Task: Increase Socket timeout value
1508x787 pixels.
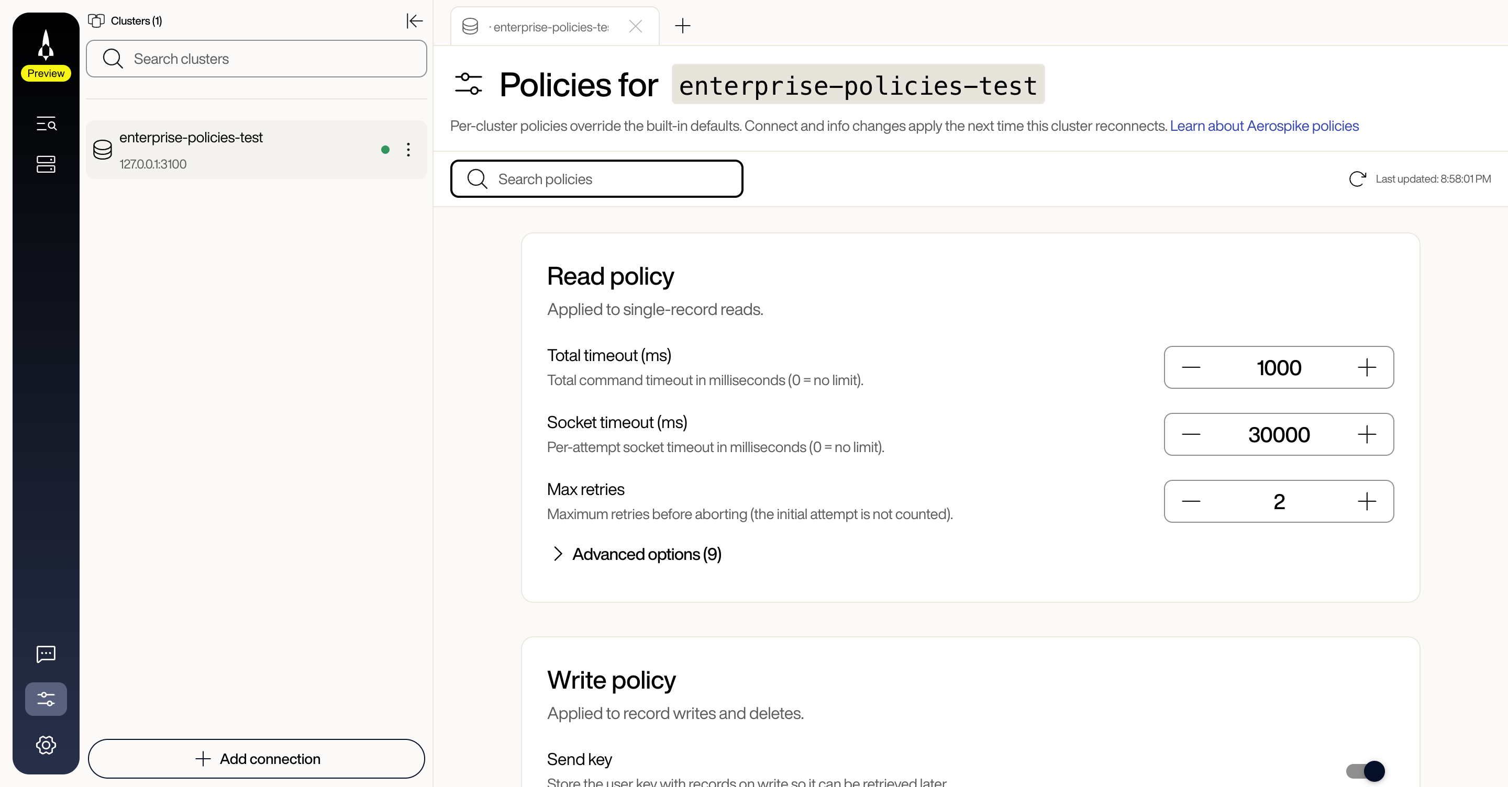Action: tap(1367, 434)
